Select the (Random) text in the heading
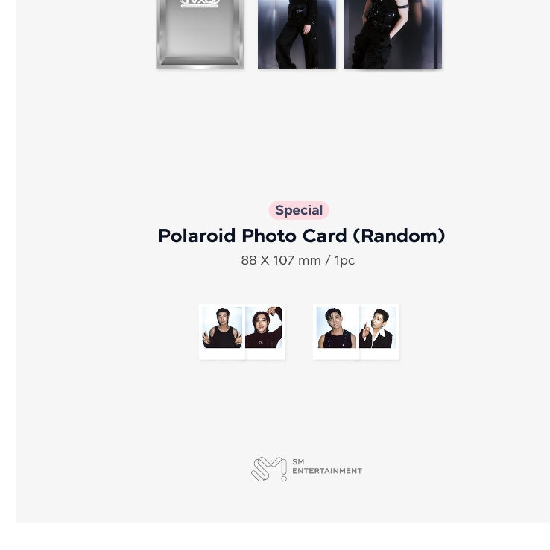Image resolution: width=550 pixels, height=550 pixels. tap(399, 236)
